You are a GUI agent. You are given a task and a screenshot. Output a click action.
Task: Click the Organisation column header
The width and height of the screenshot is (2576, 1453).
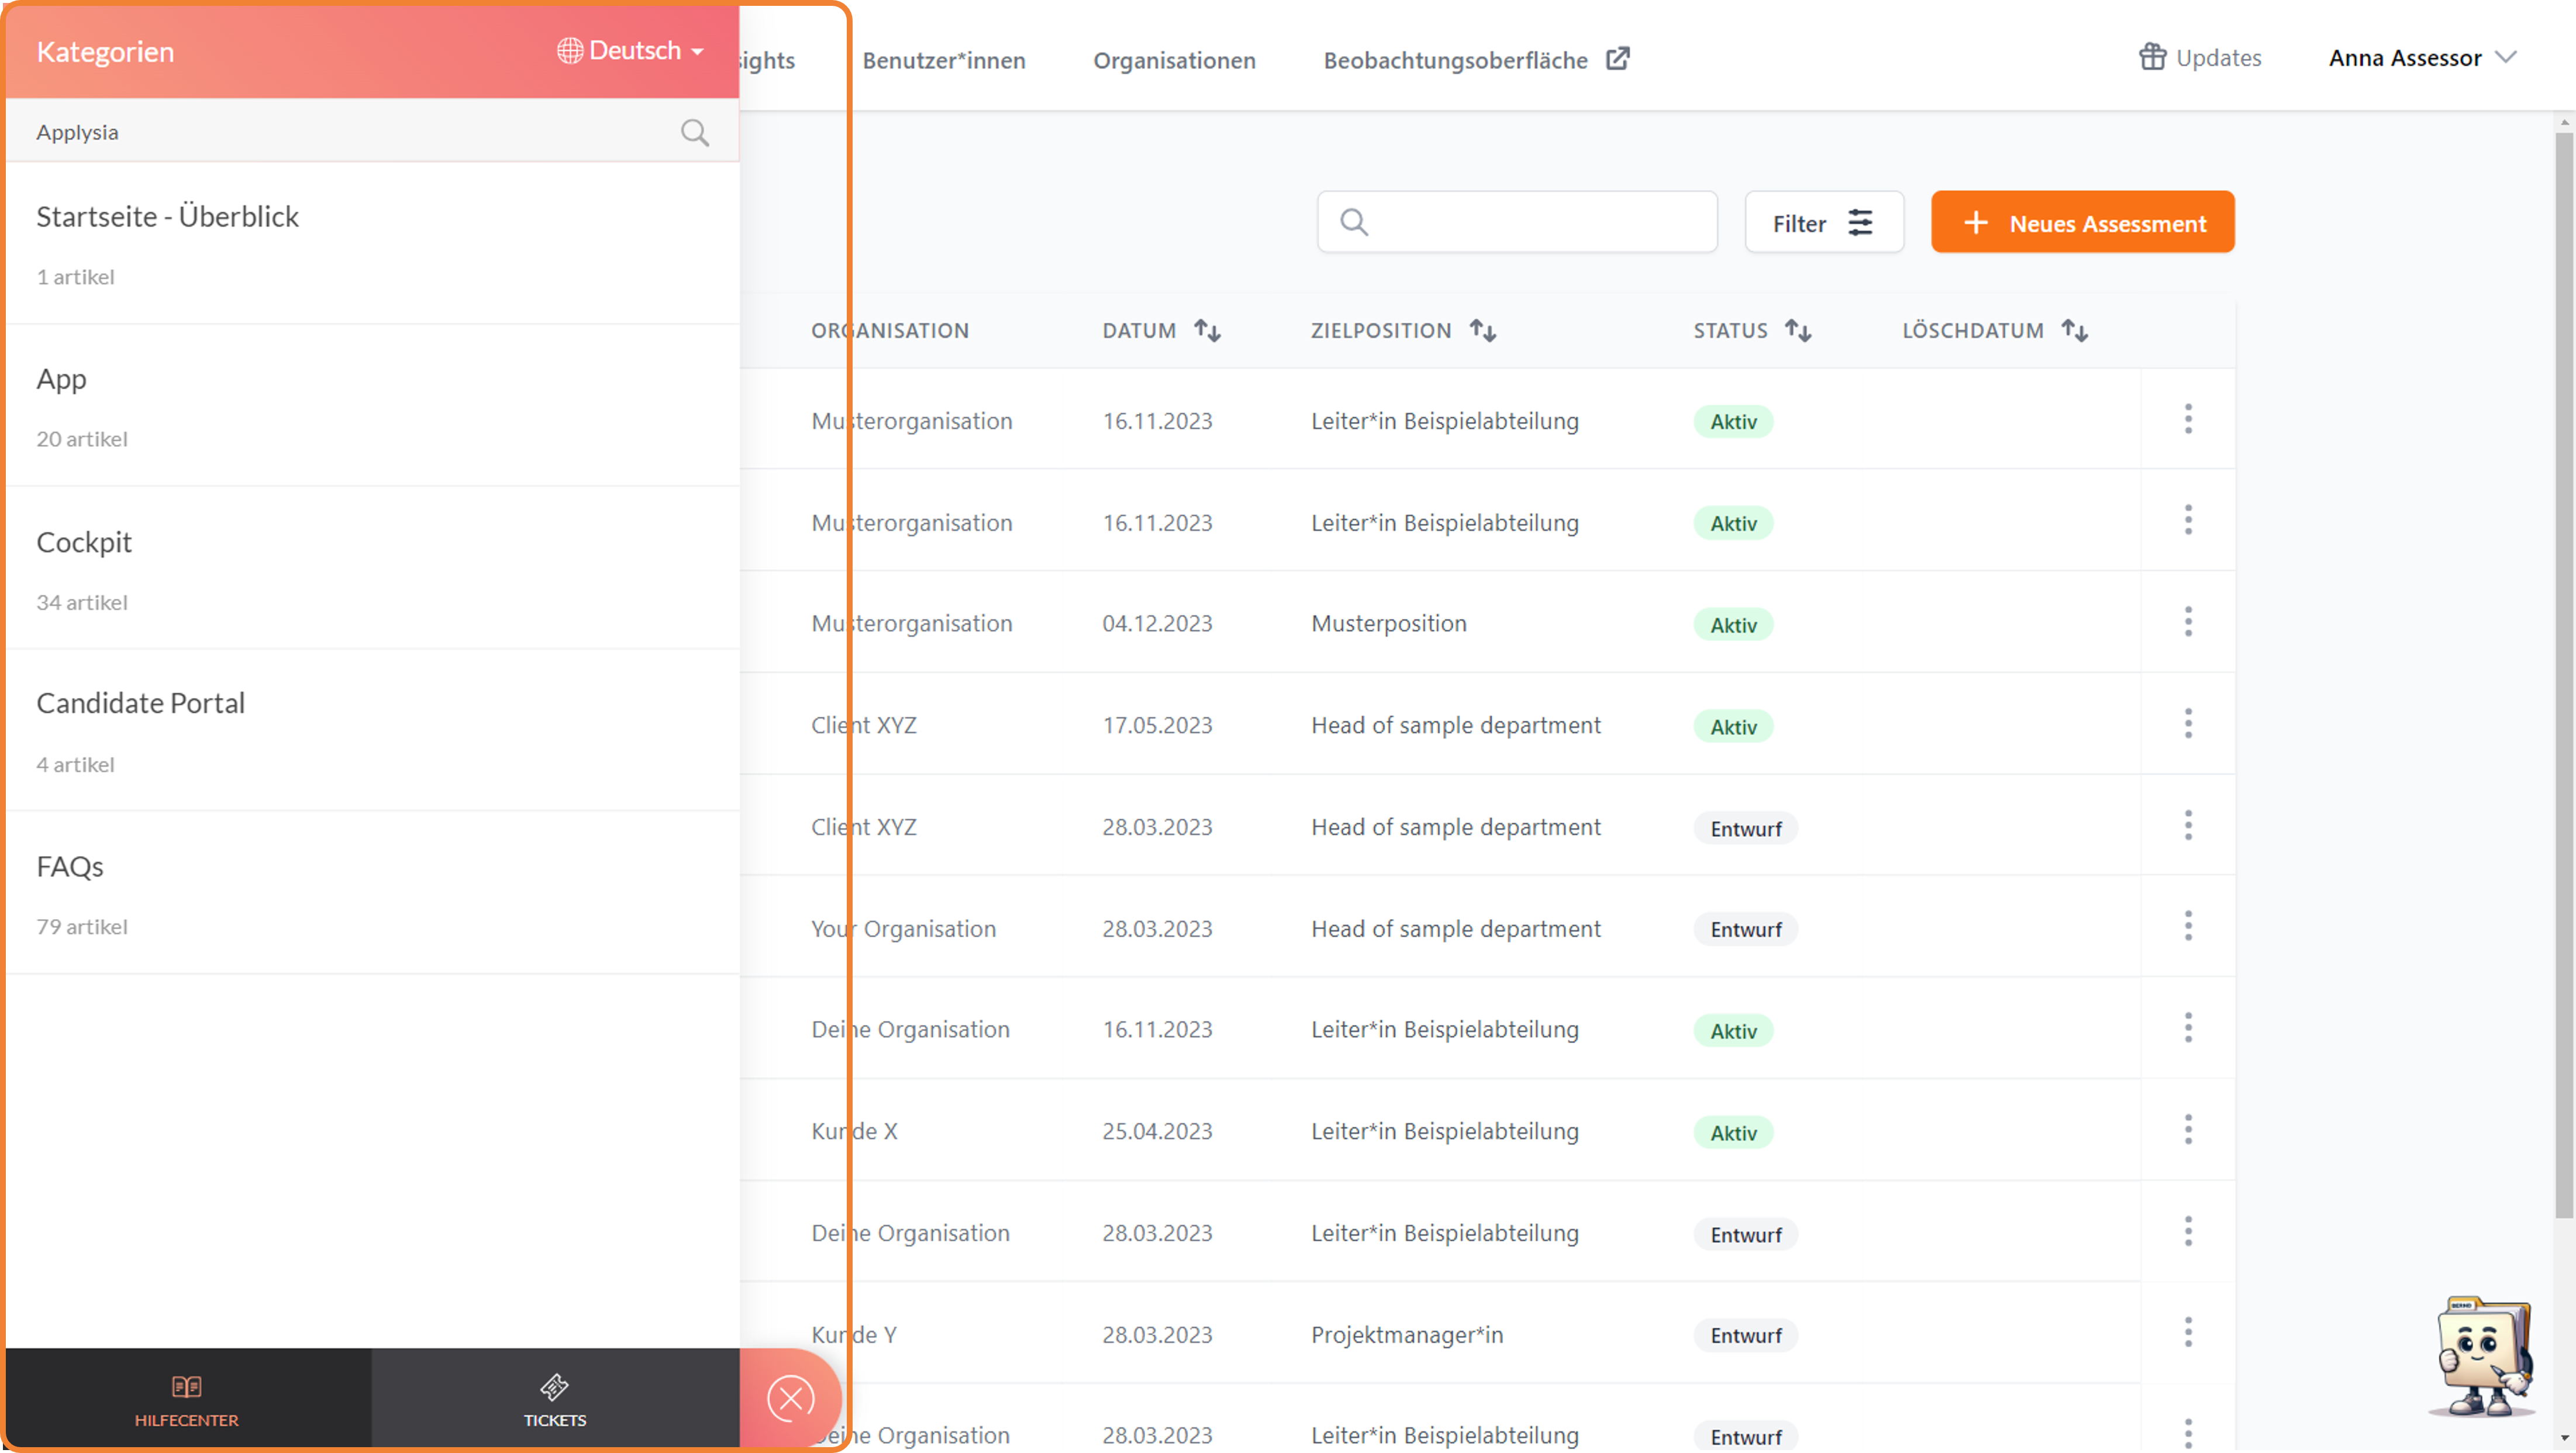click(889, 331)
